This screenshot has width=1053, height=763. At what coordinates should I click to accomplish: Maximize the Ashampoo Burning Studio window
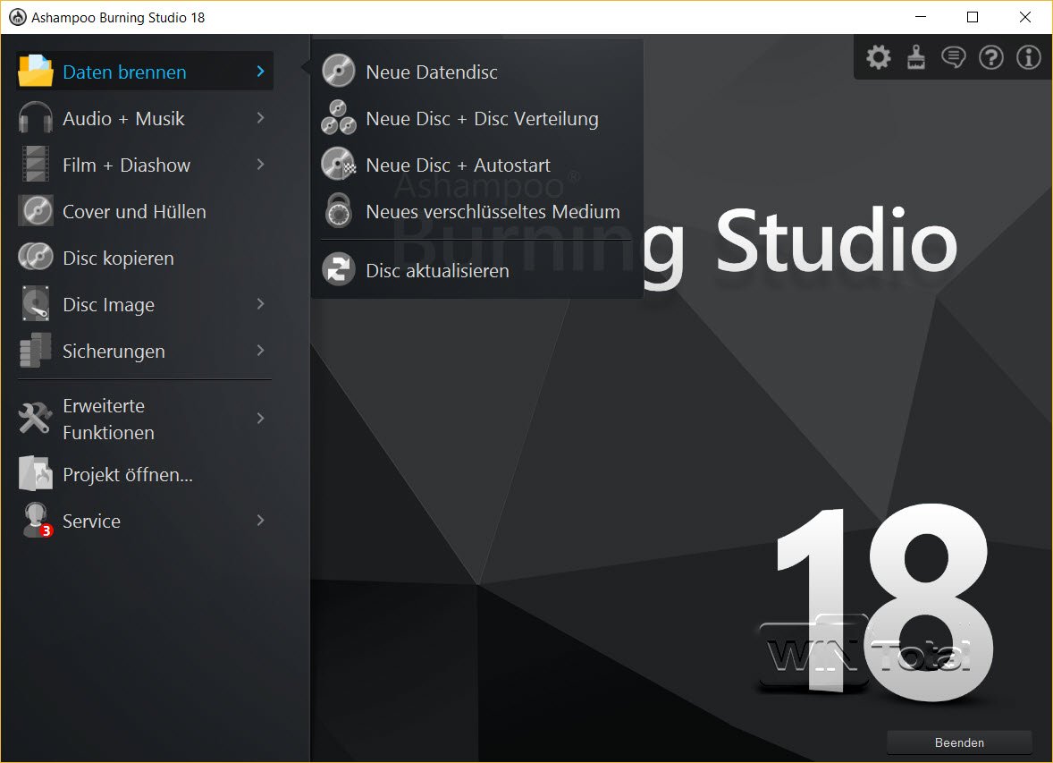point(972,17)
